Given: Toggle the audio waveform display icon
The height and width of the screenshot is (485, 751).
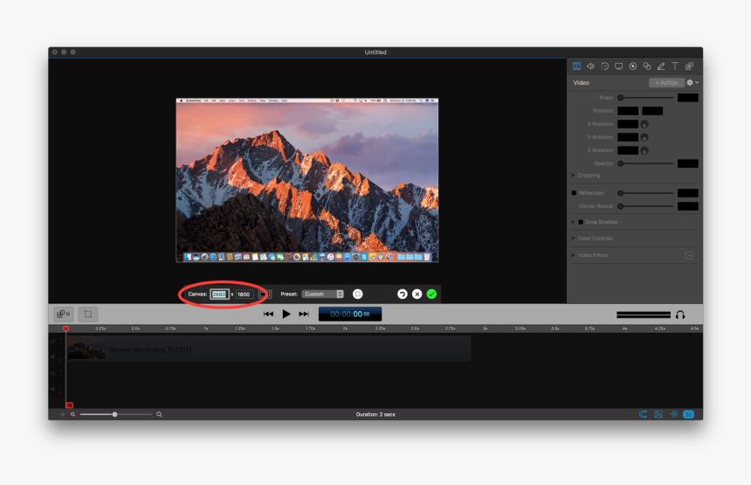Looking at the screenshot, I should point(673,414).
